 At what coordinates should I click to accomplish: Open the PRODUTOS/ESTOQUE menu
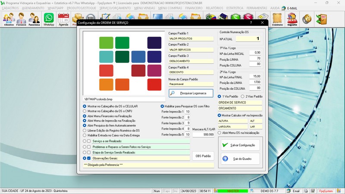click(x=82, y=8)
